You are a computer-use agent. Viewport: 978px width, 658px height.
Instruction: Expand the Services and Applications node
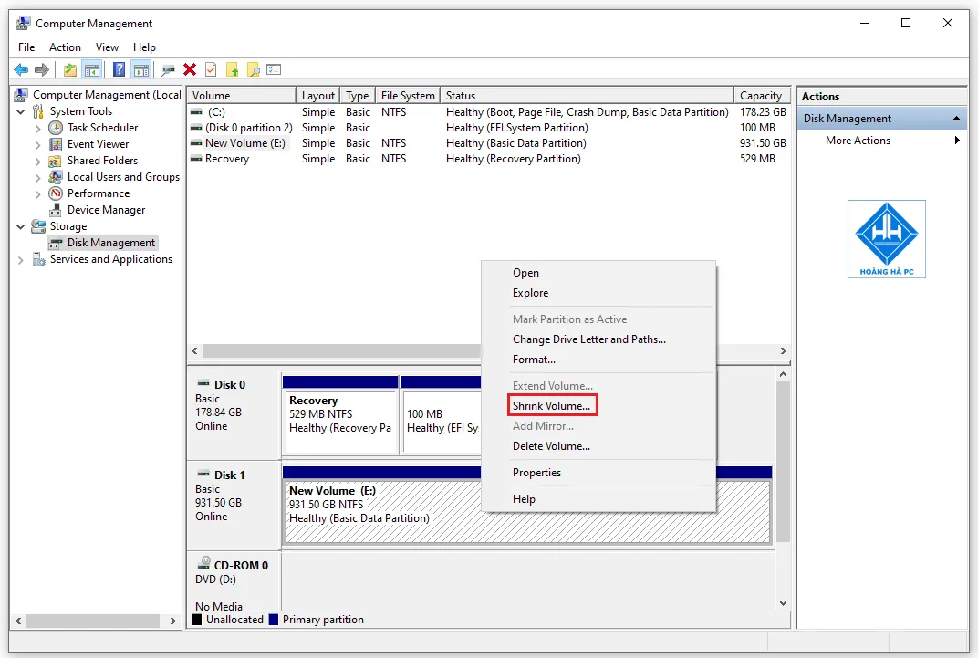click(21, 260)
